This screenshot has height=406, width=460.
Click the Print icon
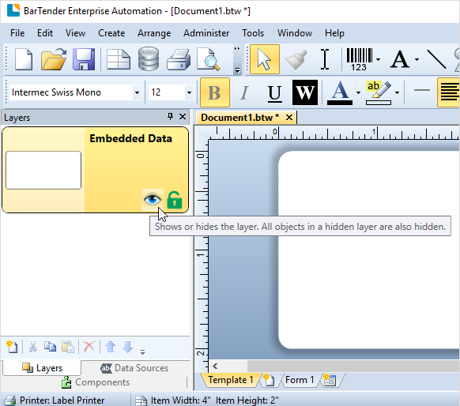179,59
